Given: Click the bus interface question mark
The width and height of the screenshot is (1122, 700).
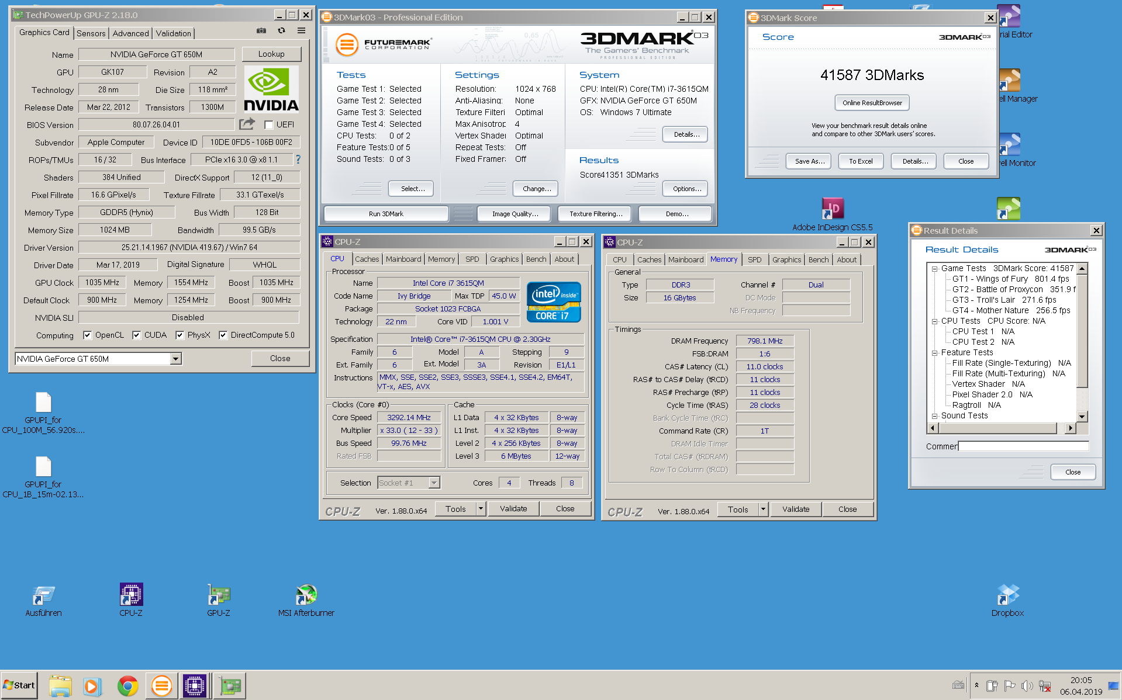Looking at the screenshot, I should coord(298,159).
